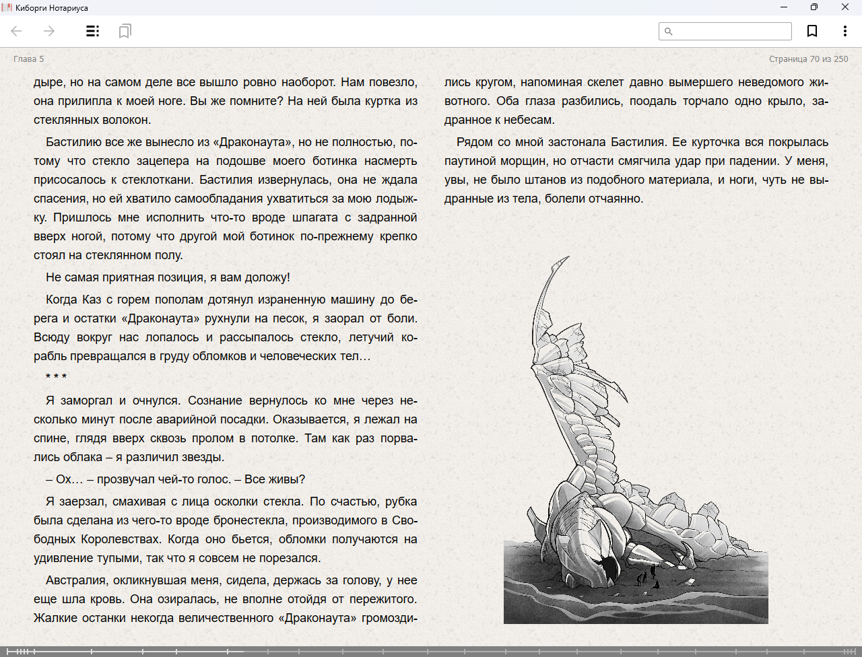Go forward with the right arrow button
Screen dimensions: 862x657
pyautogui.click(x=49, y=31)
